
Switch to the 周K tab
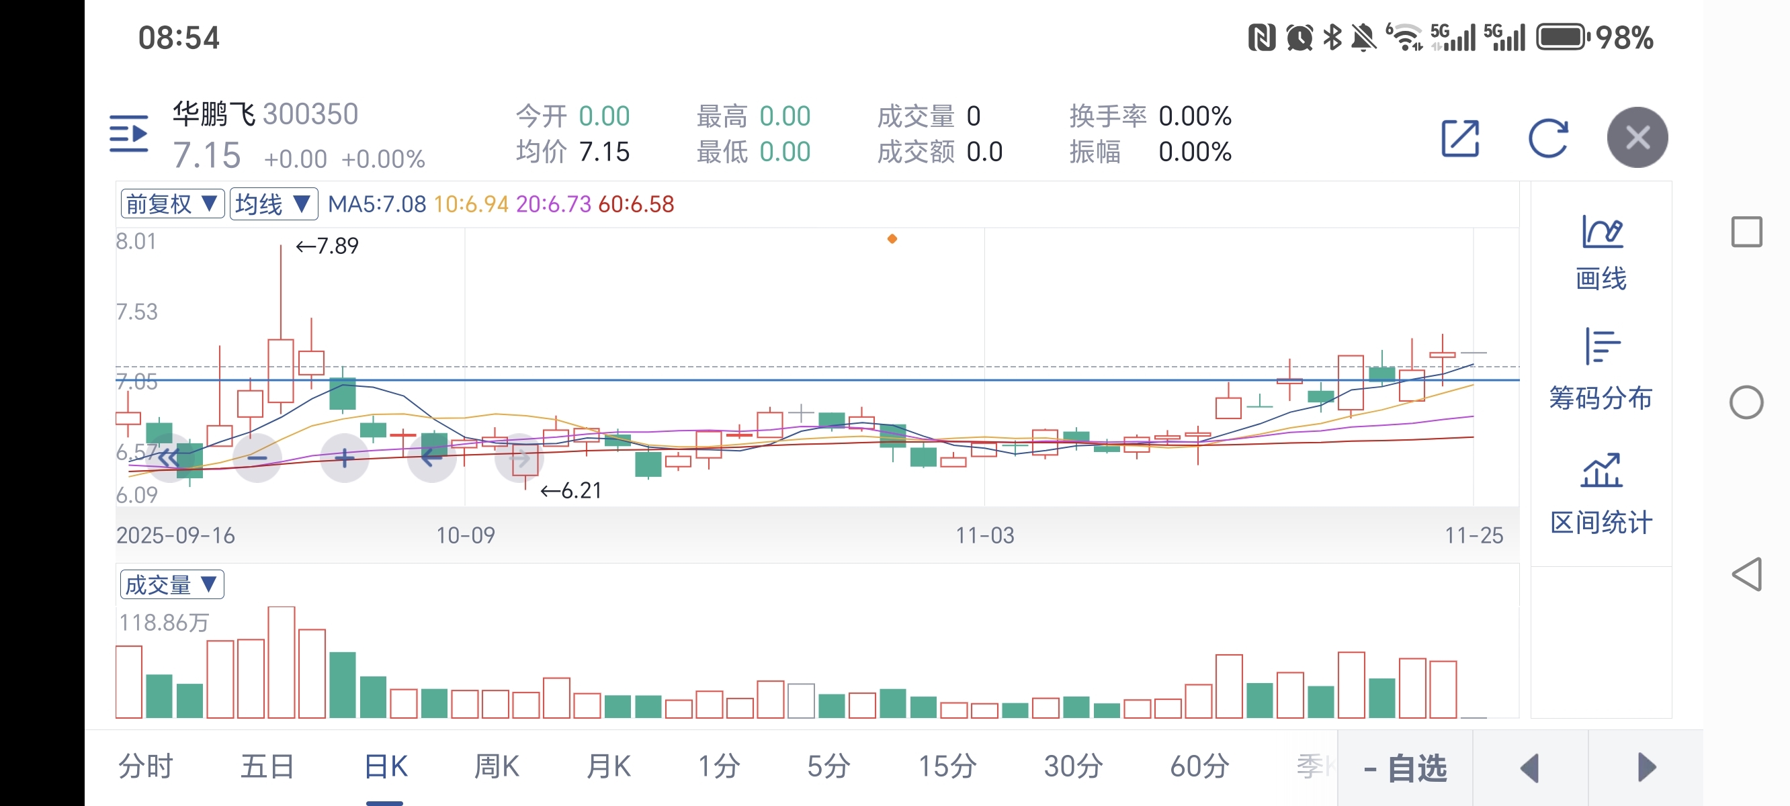pos(496,767)
